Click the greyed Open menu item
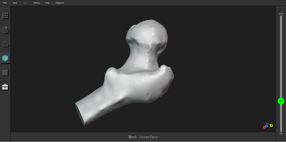Image resolution: width=286 pixels, height=142 pixels. [x=25, y=3]
